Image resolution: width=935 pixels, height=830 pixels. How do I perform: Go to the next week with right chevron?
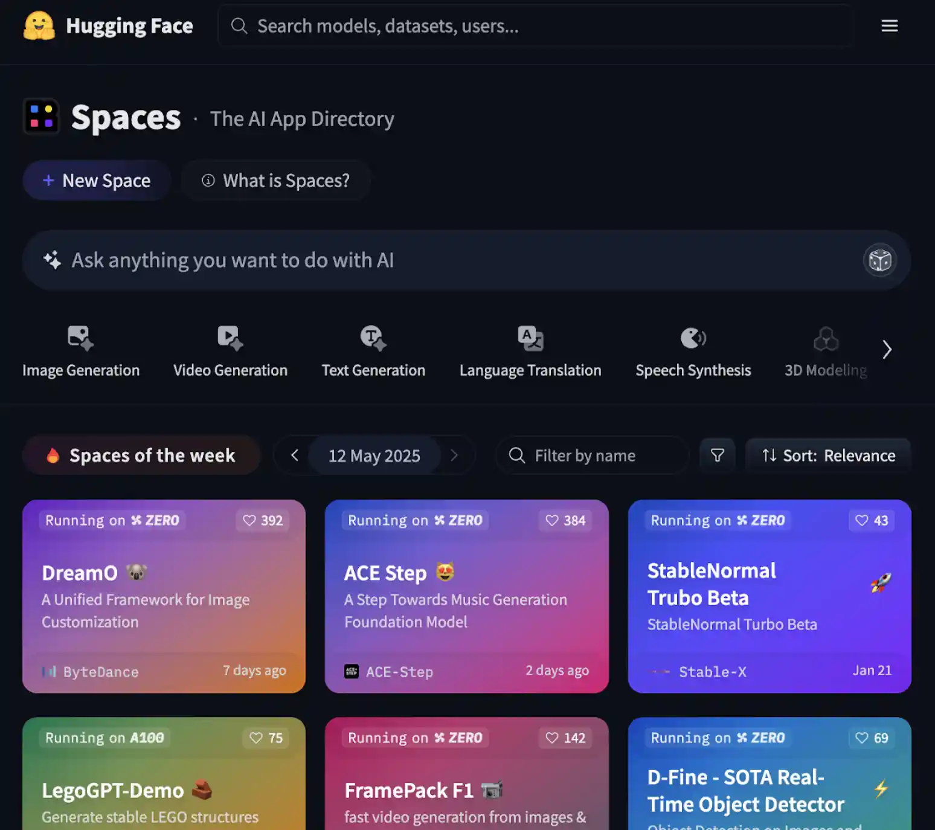(x=454, y=455)
